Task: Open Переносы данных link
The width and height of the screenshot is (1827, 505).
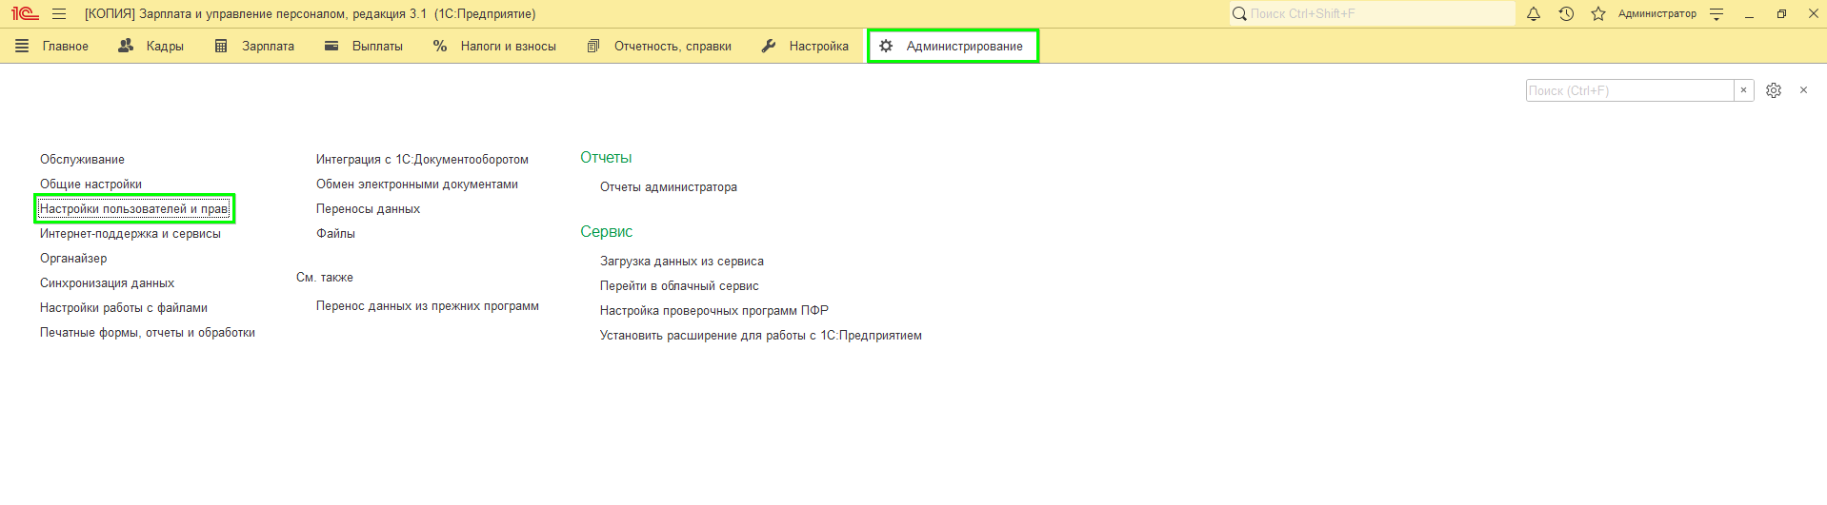Action: click(368, 209)
